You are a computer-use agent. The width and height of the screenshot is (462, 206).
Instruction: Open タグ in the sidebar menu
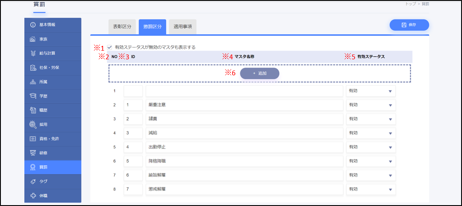[53, 182]
